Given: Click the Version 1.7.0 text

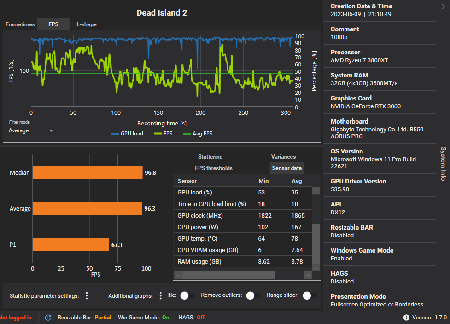Looking at the screenshot, I should pos(429,318).
